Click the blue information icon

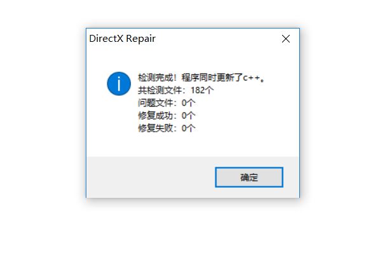pos(119,84)
